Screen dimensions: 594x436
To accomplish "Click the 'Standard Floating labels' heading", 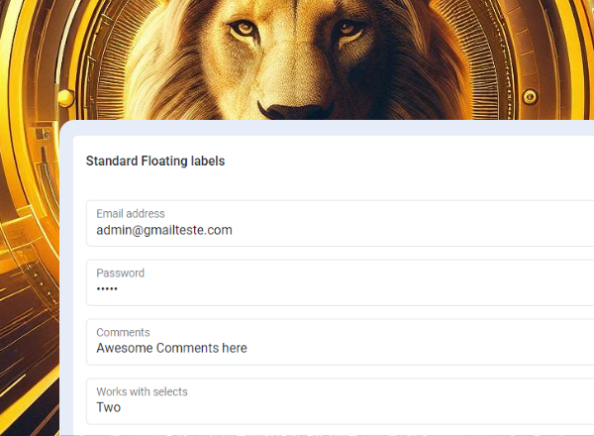I will click(x=155, y=161).
